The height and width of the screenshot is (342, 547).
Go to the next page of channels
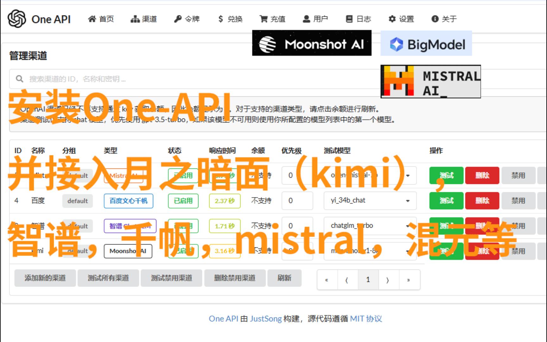(389, 280)
